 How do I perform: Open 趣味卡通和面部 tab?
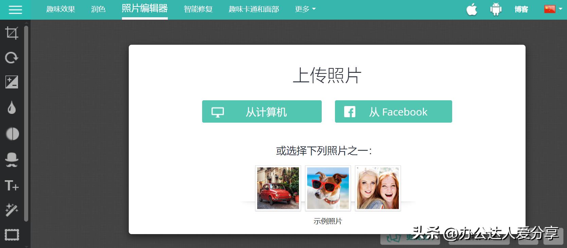click(254, 9)
